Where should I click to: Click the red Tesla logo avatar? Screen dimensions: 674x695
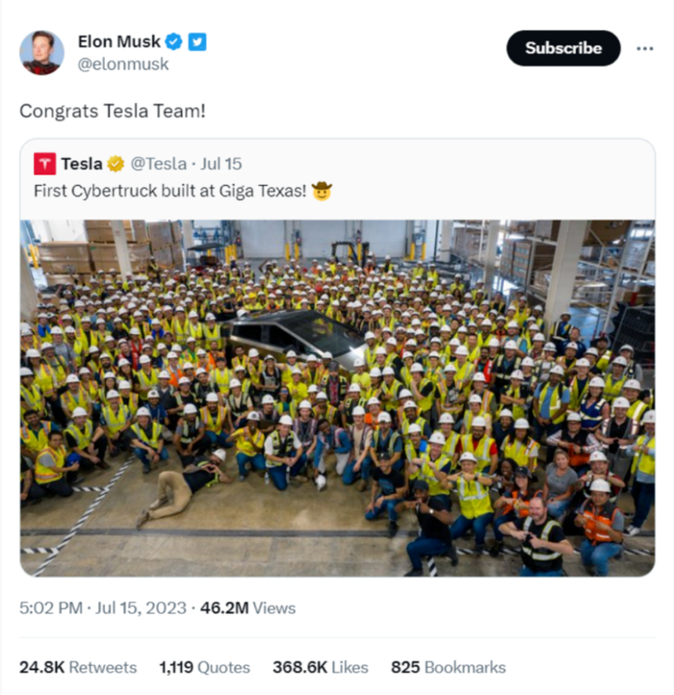pyautogui.click(x=44, y=163)
